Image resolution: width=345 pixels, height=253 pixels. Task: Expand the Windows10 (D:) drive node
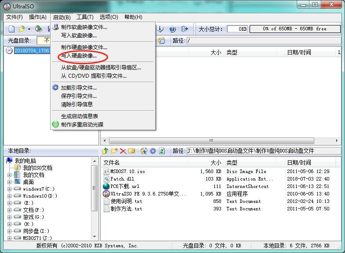coord(9,196)
